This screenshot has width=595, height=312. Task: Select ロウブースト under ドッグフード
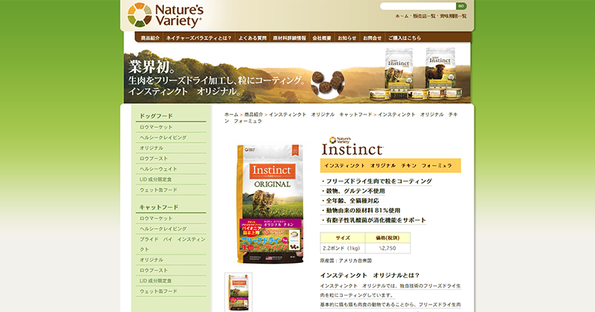154,158
